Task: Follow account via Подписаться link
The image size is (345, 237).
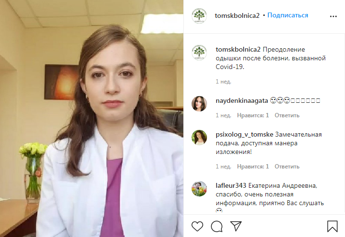Action: click(288, 15)
